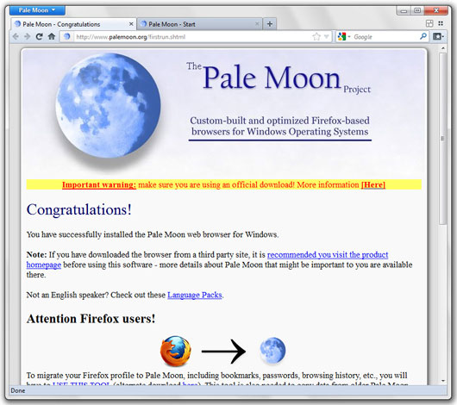This screenshot has height=405, width=457.
Task: Click the URL address field
Action: pyautogui.click(x=192, y=37)
